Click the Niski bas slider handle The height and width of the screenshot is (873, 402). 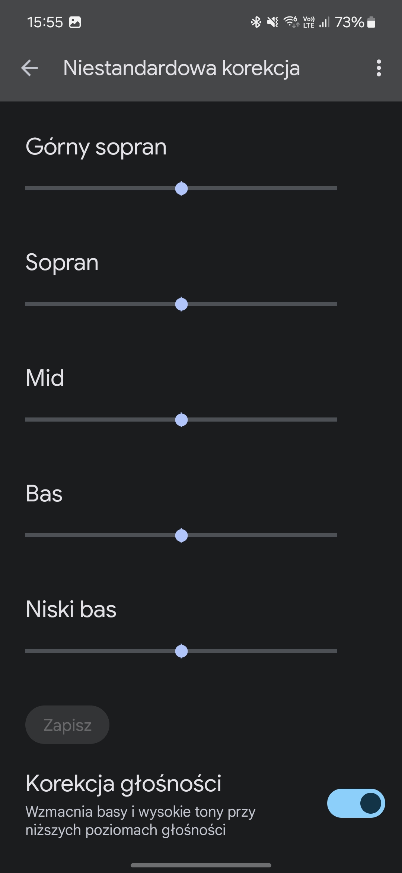[181, 651]
